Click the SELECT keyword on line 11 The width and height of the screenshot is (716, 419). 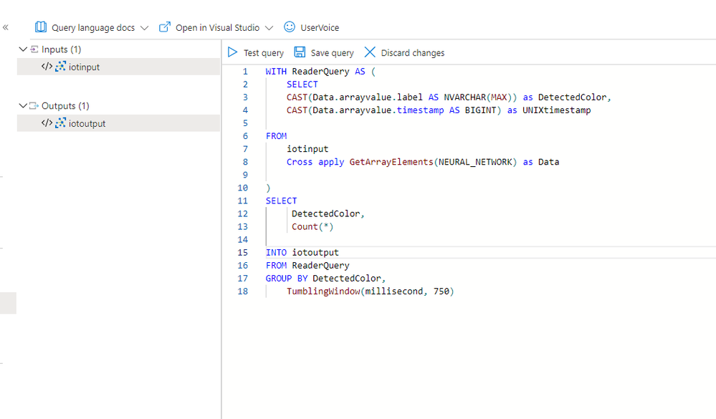[x=281, y=201]
